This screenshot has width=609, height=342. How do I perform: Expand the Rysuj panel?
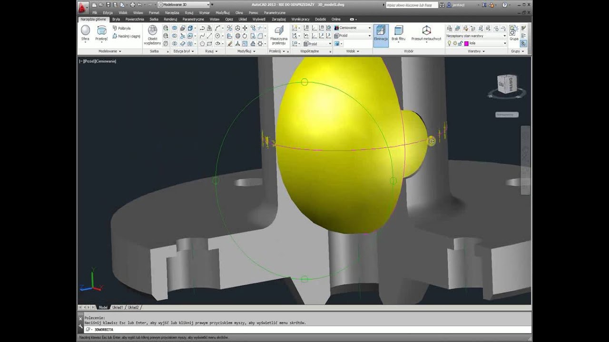click(210, 51)
